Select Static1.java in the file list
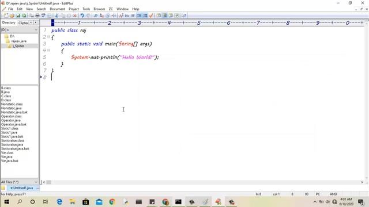Viewport: 369px width, 207px height. coord(9,132)
